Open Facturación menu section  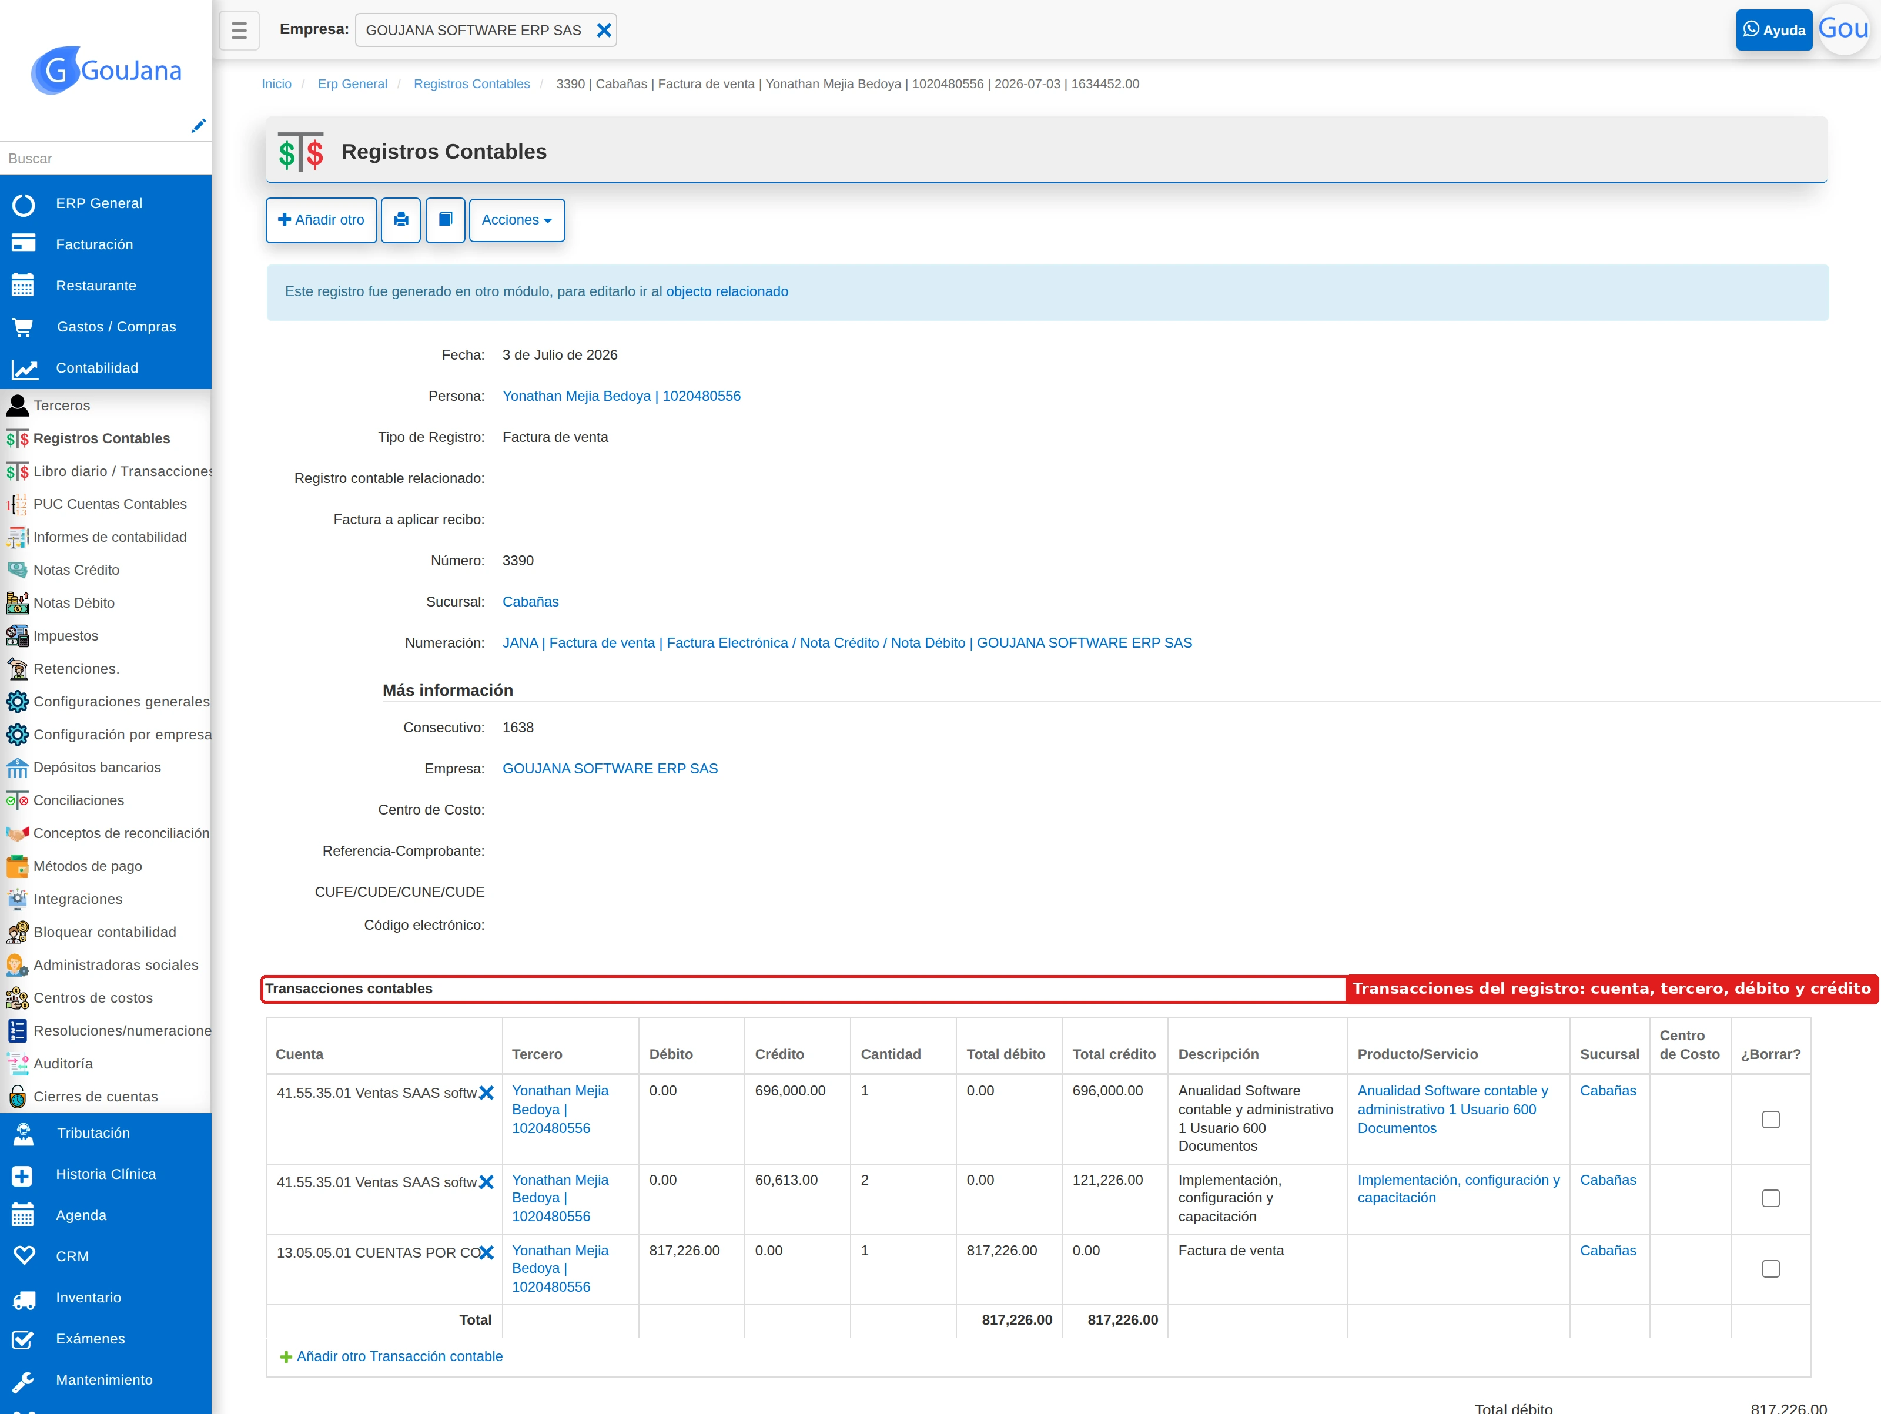coord(105,245)
